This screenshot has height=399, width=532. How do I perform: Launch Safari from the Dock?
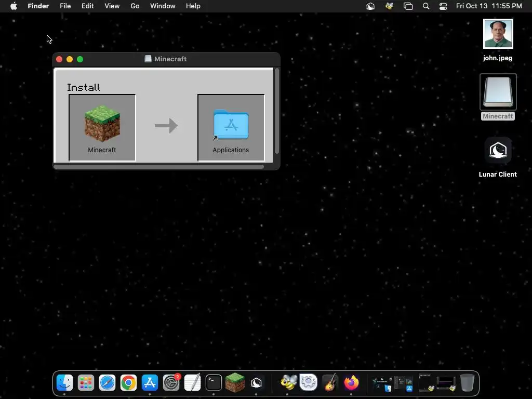(x=107, y=383)
